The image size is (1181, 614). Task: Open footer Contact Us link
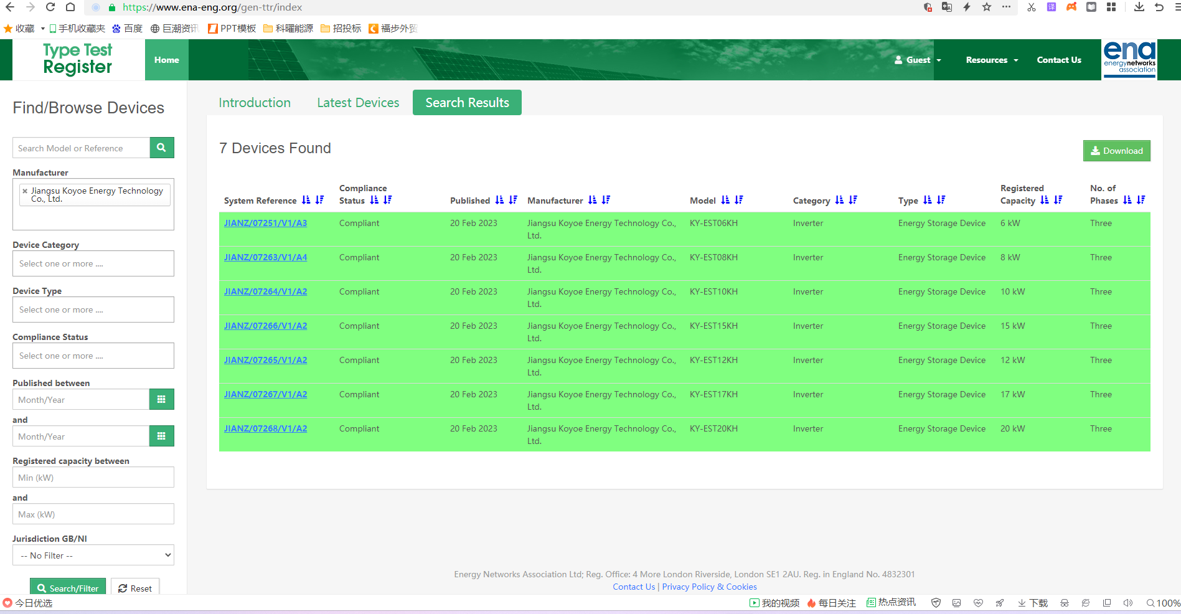click(634, 587)
